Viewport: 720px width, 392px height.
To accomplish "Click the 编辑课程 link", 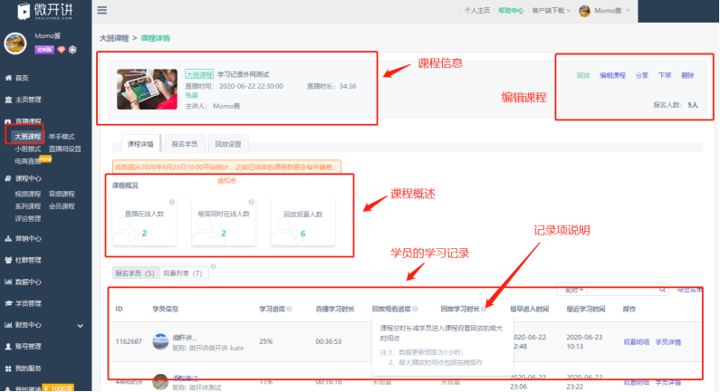I will (x=612, y=75).
